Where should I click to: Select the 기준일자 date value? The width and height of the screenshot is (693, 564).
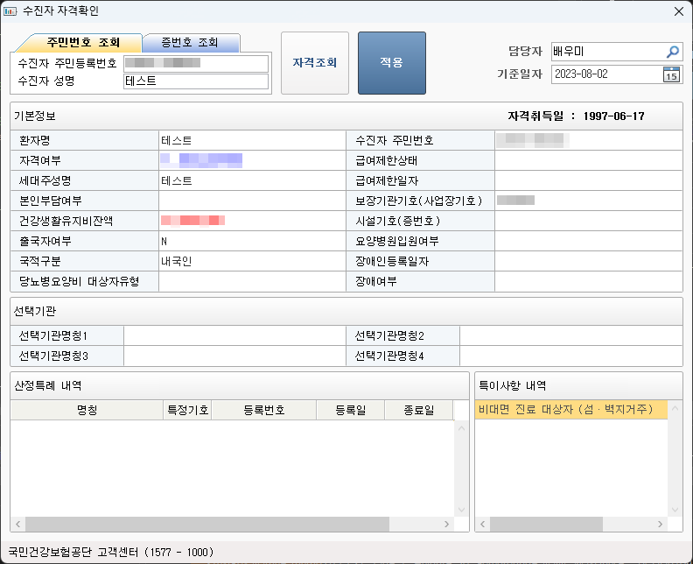(x=604, y=74)
